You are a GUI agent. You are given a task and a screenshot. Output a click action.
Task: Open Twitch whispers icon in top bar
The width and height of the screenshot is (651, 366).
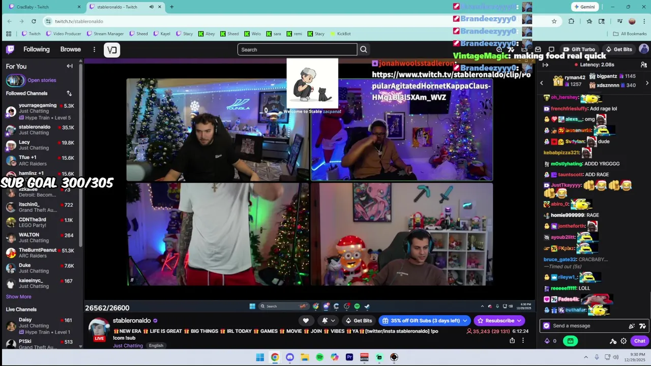(551, 49)
